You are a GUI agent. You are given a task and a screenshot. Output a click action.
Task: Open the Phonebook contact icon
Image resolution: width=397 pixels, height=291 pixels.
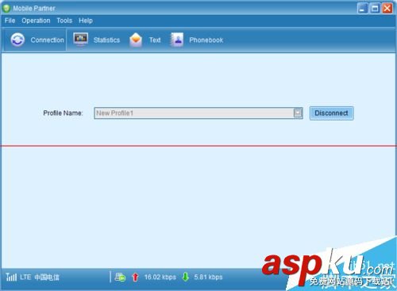[177, 40]
